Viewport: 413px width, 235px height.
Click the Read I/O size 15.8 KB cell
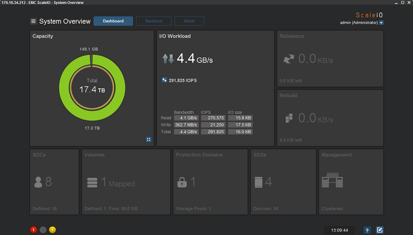tap(240, 118)
